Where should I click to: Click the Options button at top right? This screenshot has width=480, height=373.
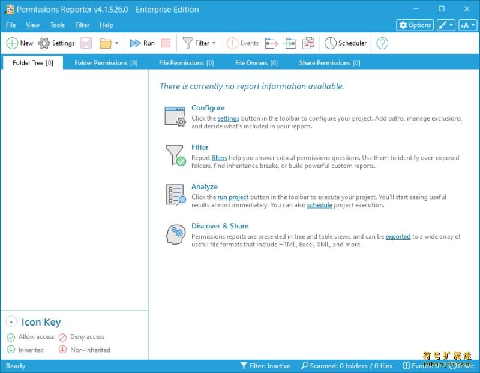[415, 25]
